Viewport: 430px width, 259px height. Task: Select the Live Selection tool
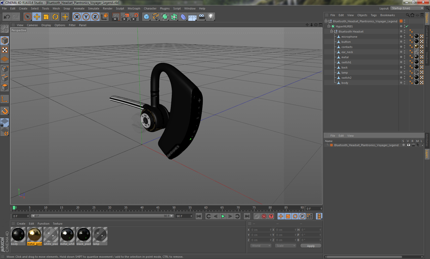pyautogui.click(x=28, y=17)
